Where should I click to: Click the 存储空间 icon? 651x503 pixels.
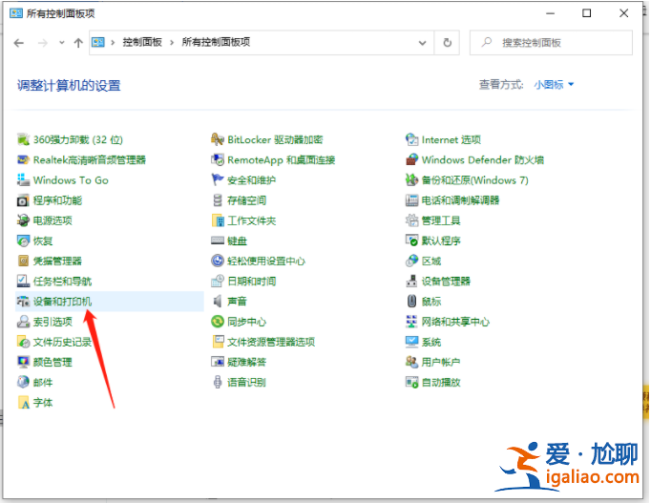218,200
